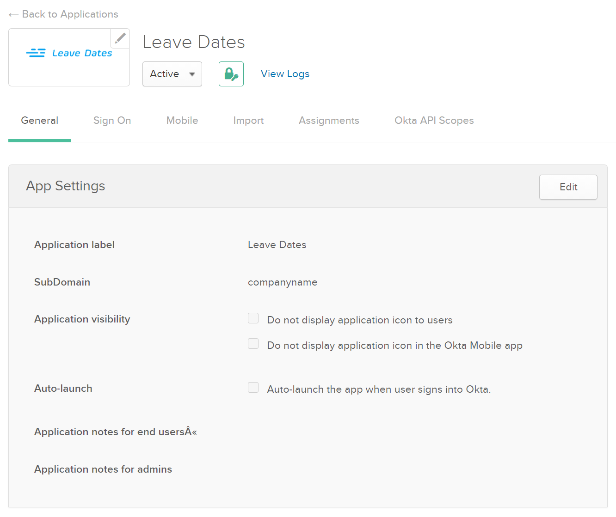Click the Leave Dates logo thumbnail
The height and width of the screenshot is (517, 616).
[x=69, y=57]
